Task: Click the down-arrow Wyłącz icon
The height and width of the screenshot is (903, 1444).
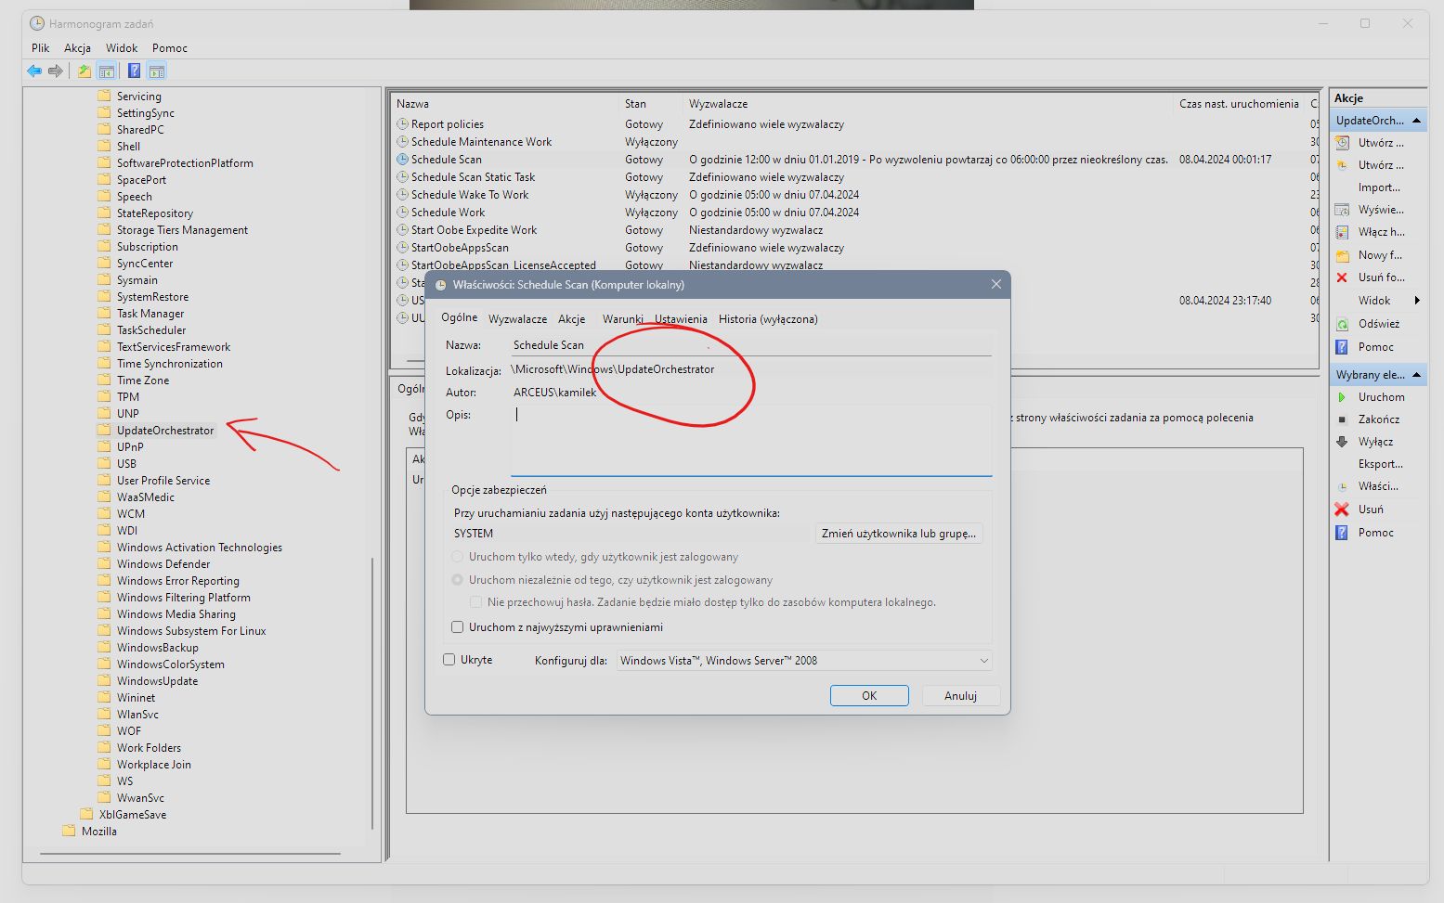Action: tap(1342, 442)
